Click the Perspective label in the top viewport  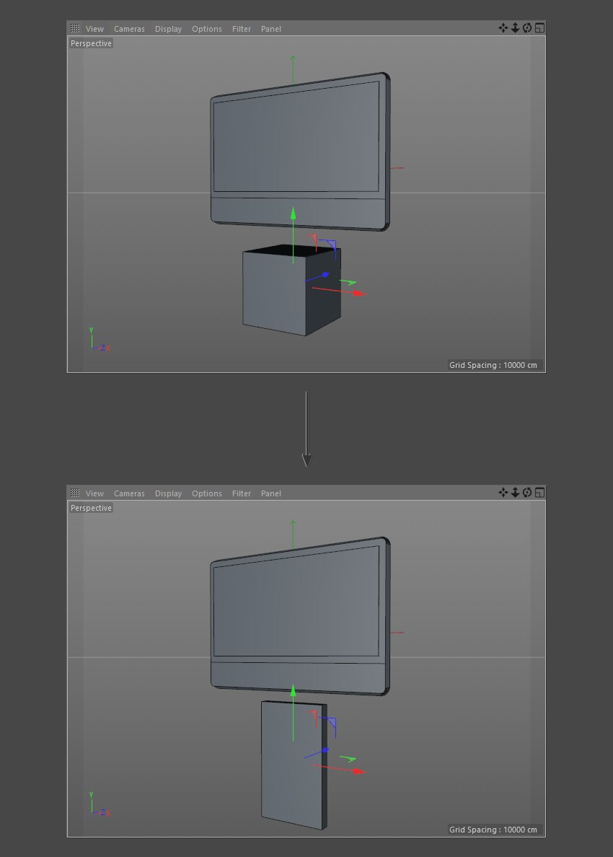[91, 43]
